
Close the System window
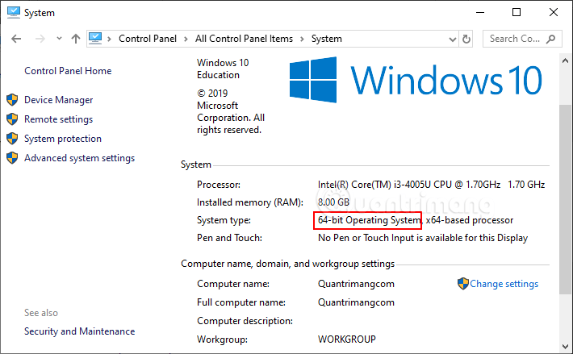[554, 12]
